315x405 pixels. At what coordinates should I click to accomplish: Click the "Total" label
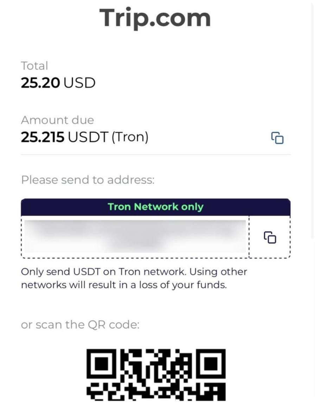click(34, 66)
